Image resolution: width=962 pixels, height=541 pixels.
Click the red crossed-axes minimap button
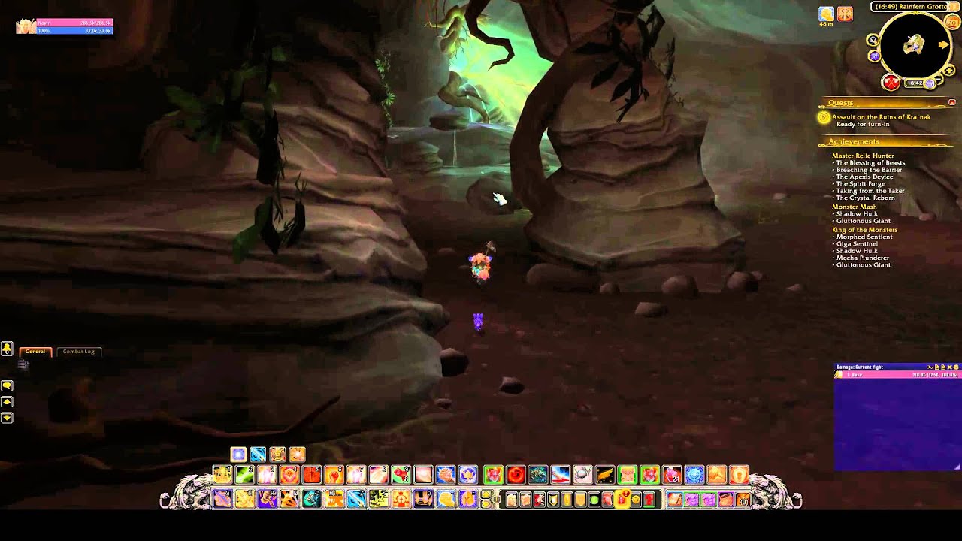[x=891, y=82]
